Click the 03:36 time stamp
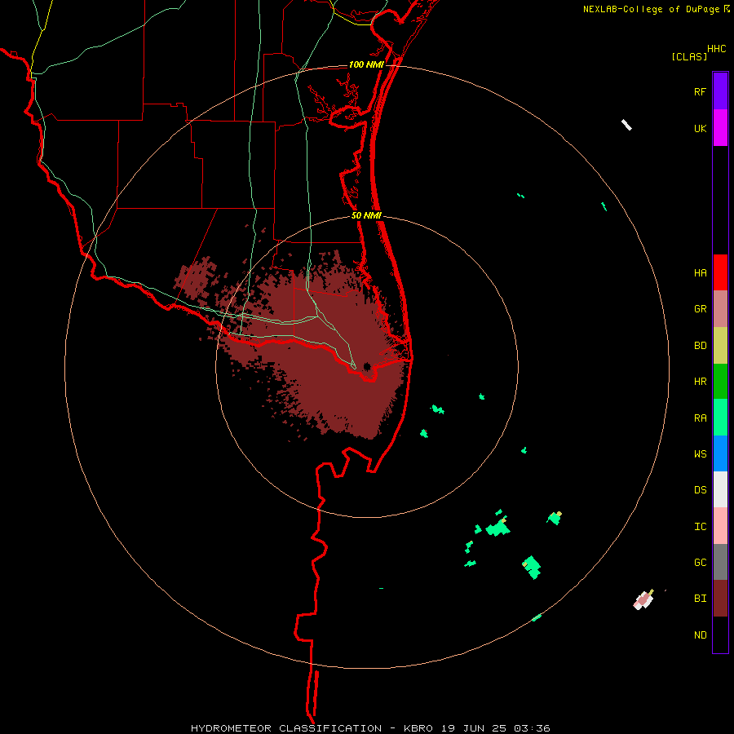The width and height of the screenshot is (734, 734). [532, 728]
